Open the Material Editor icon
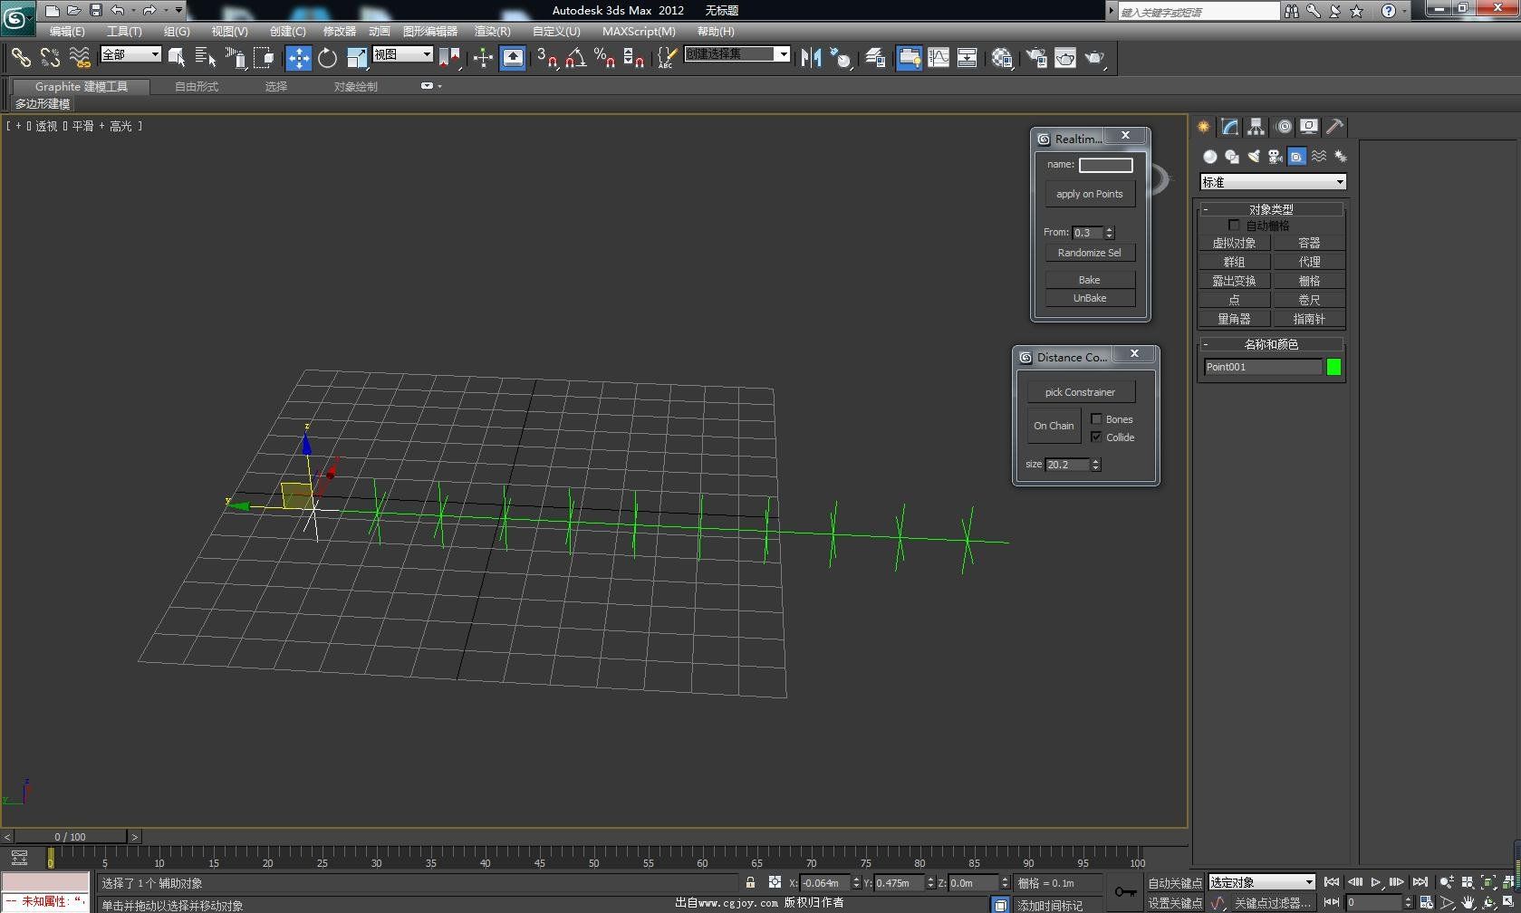1521x913 pixels. [x=1002, y=58]
